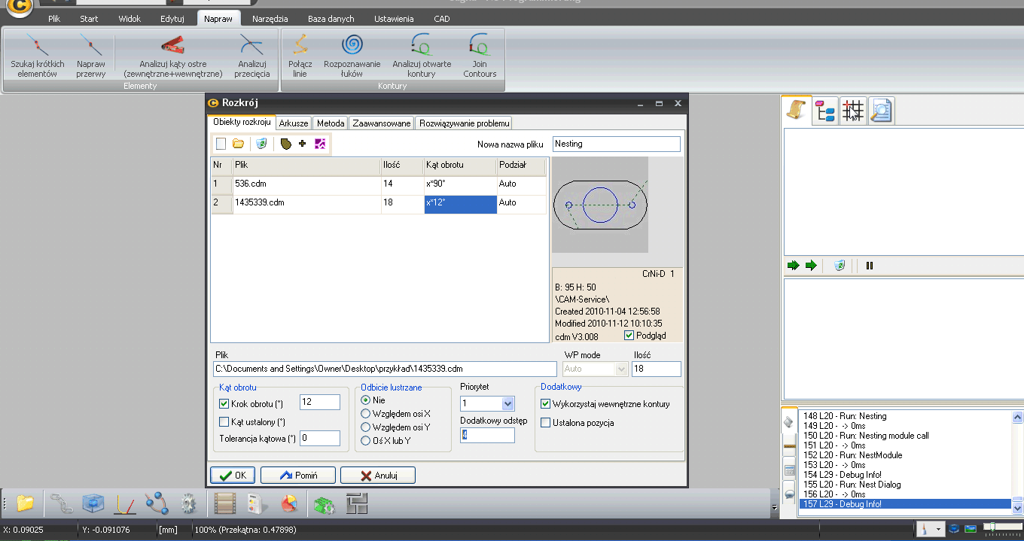Viewport: 1024px width, 541px height.
Task: Open file via folder icon in Rozkrój toolbar
Action: [x=238, y=144]
